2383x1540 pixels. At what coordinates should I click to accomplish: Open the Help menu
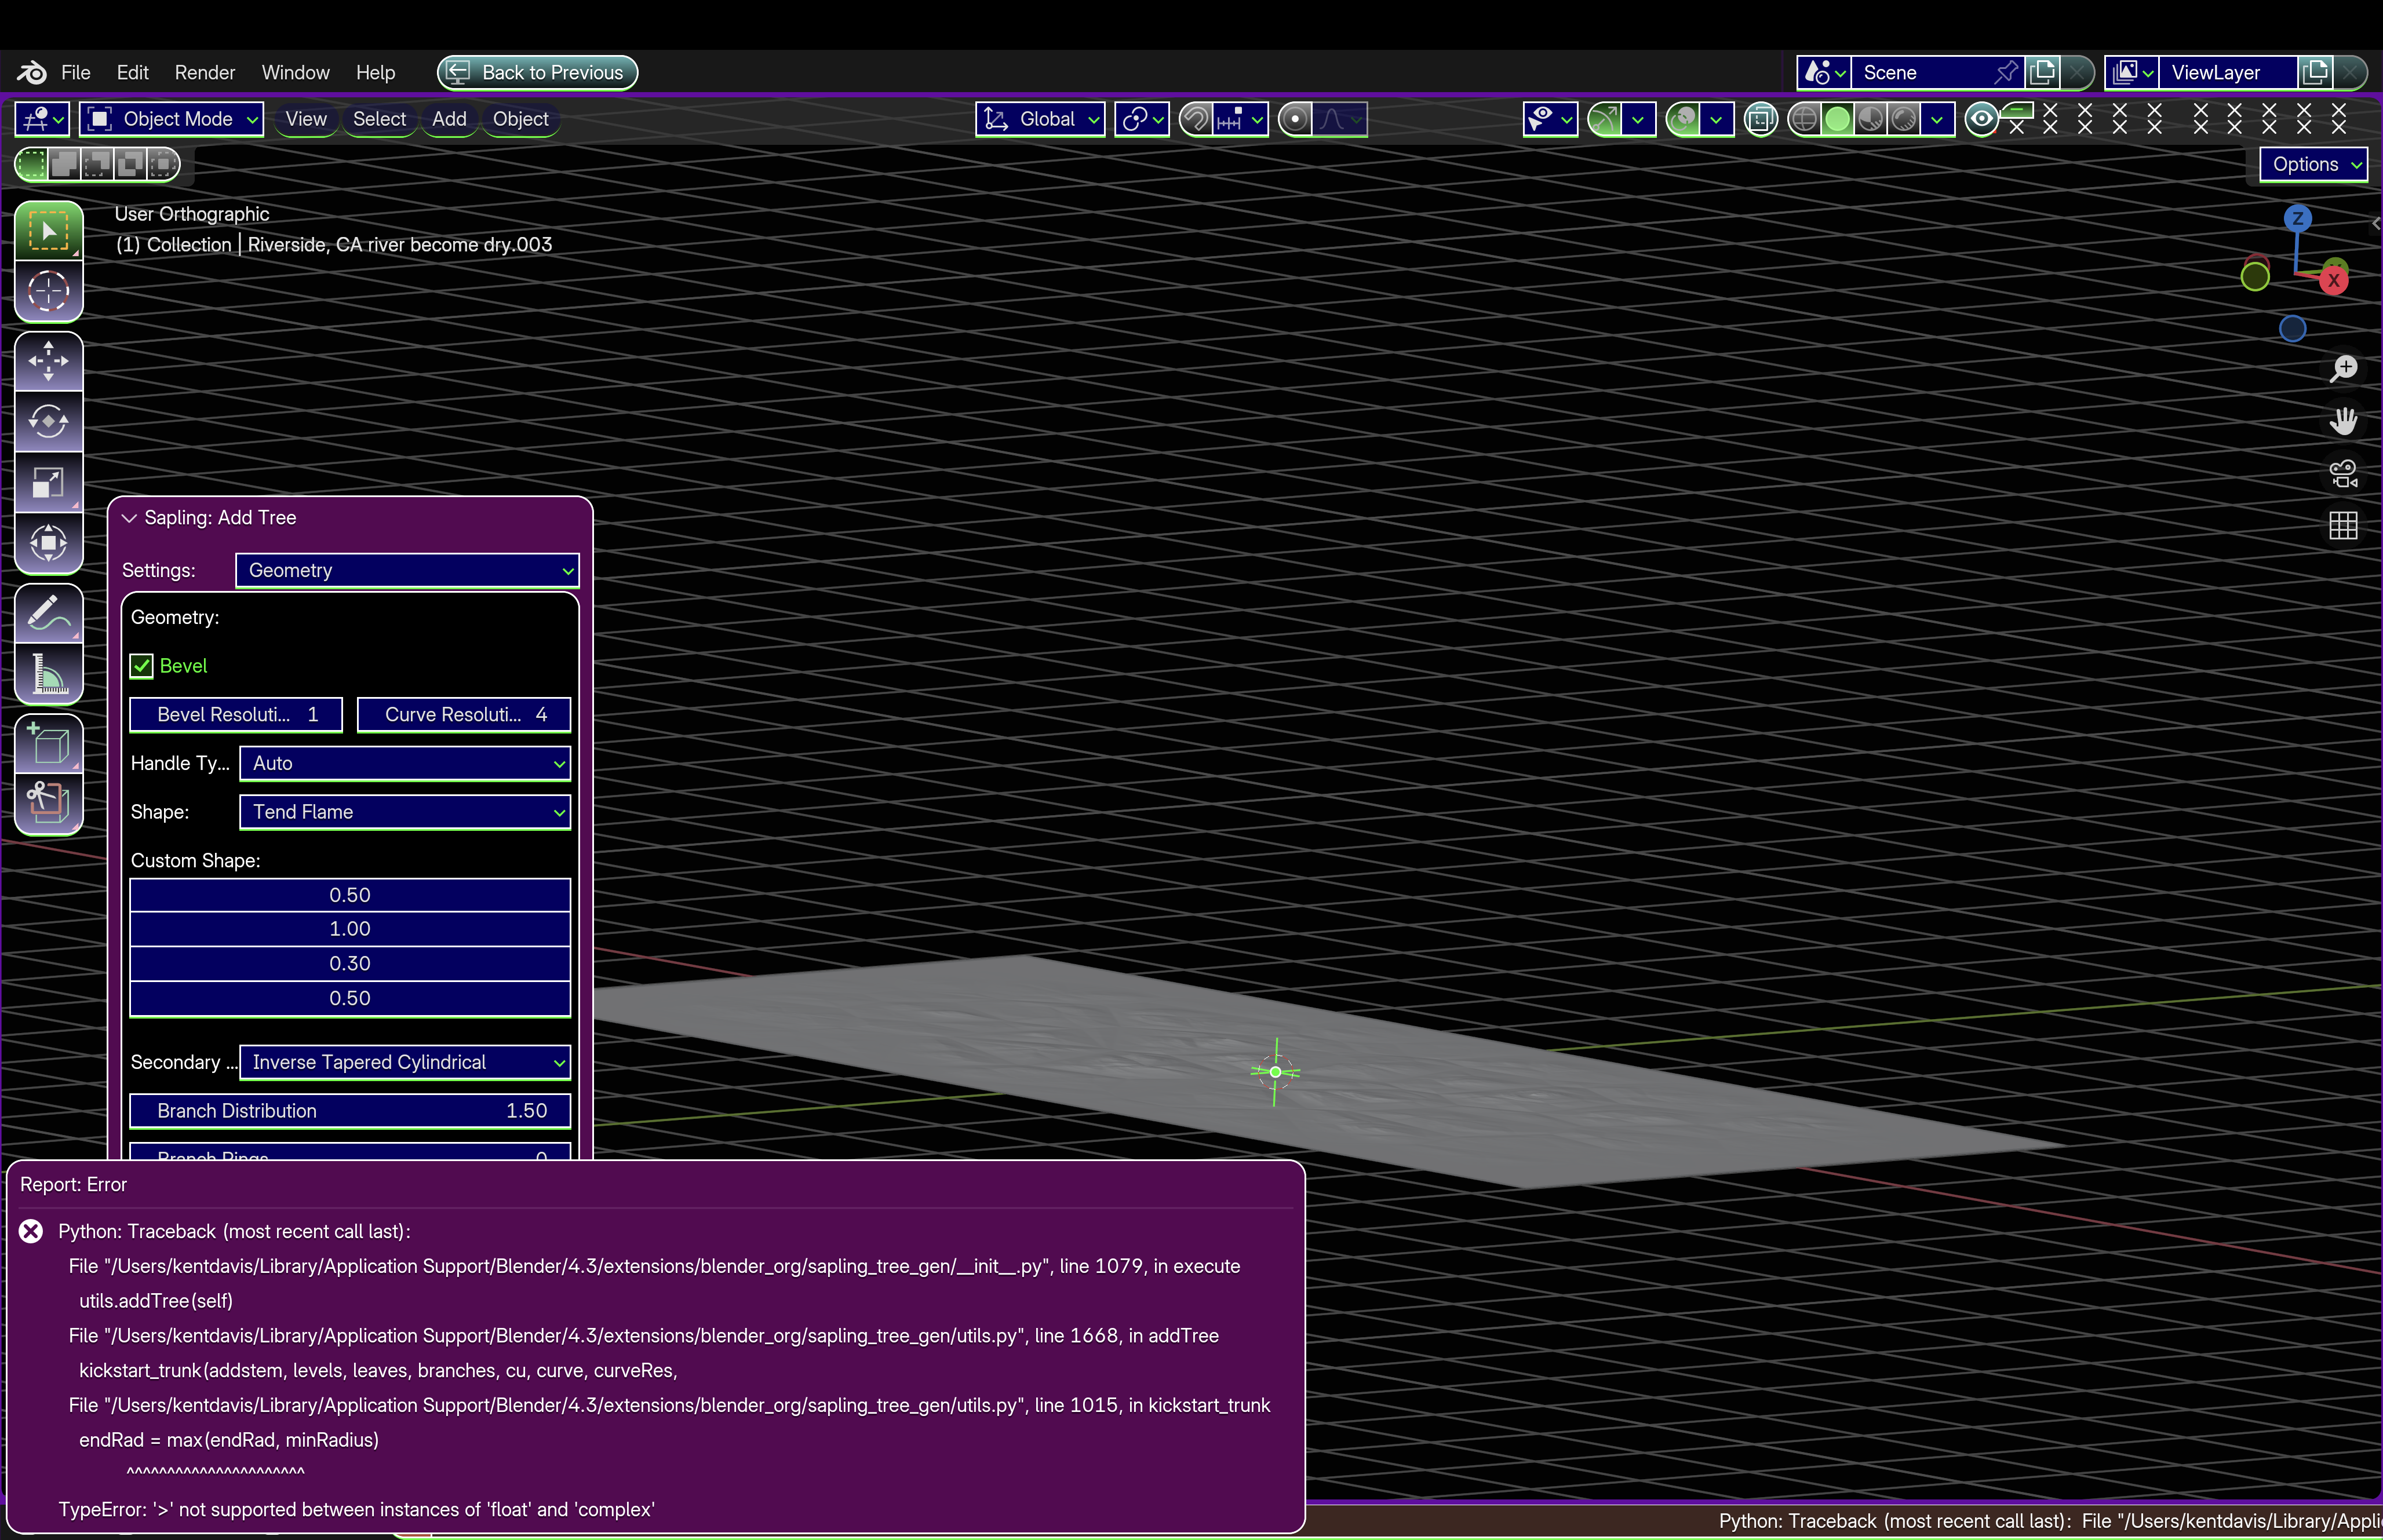[375, 72]
